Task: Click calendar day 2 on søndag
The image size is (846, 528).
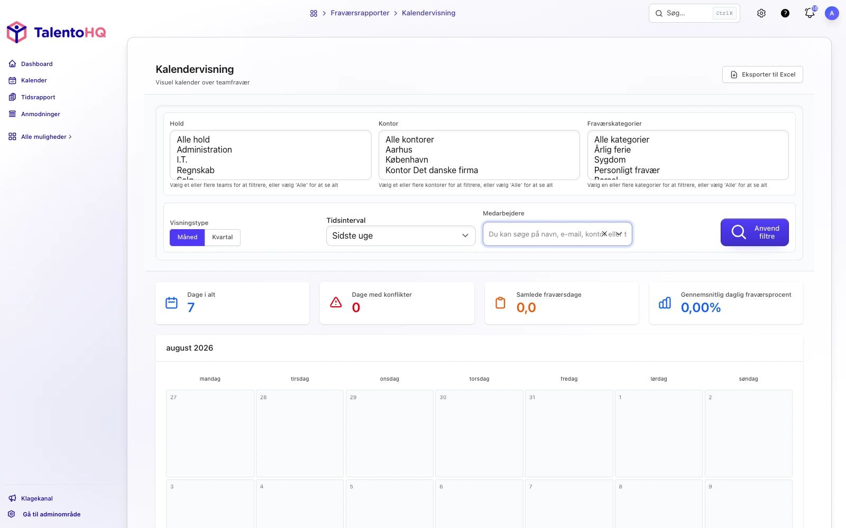Action: [x=749, y=433]
